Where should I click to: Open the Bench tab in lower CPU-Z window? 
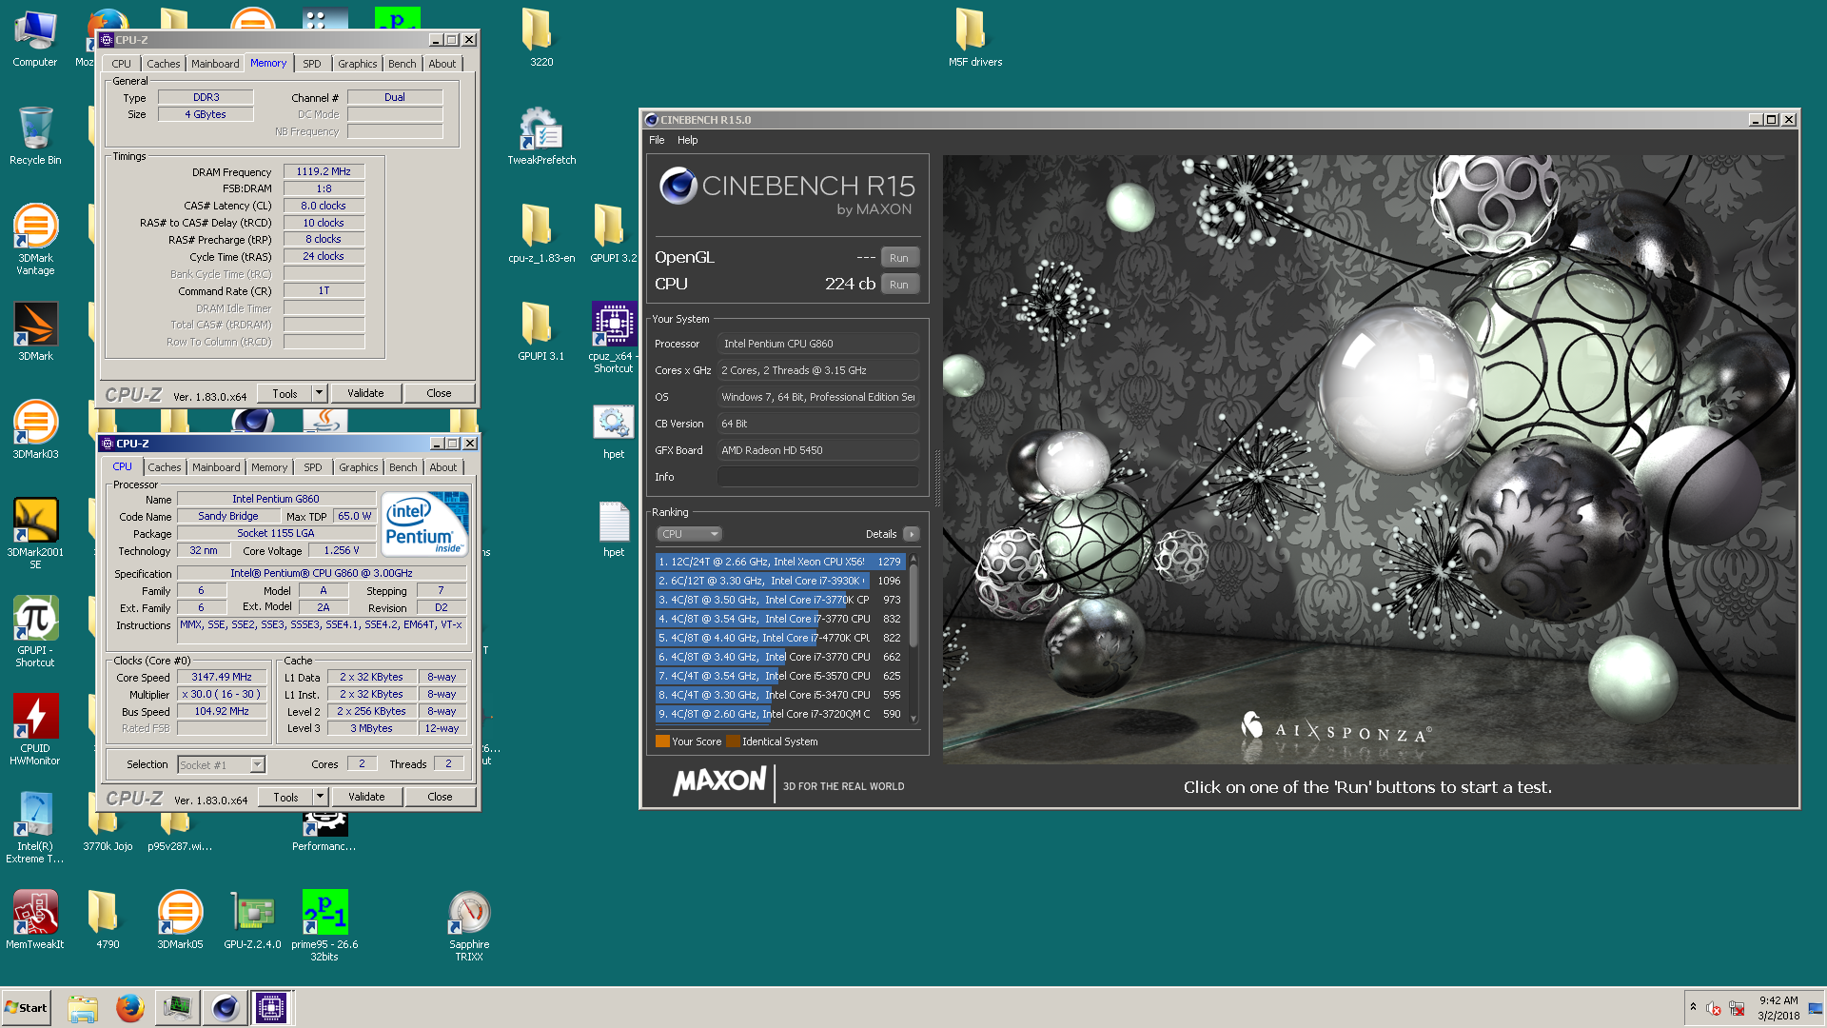(x=403, y=467)
